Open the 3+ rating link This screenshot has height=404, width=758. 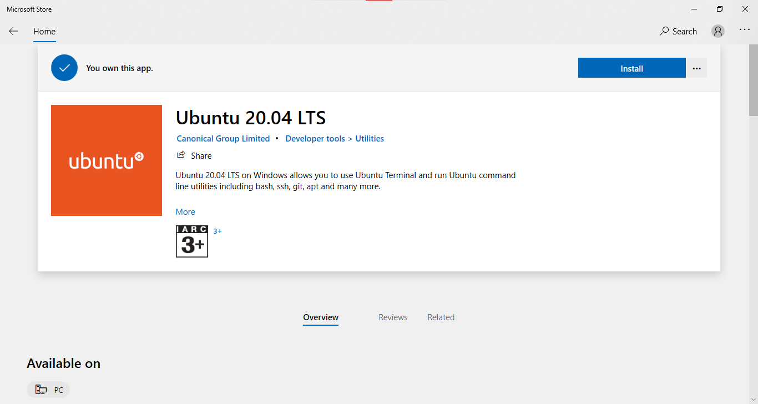218,231
